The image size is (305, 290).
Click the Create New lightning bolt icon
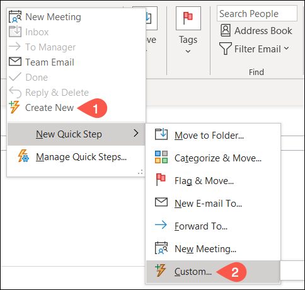14,107
